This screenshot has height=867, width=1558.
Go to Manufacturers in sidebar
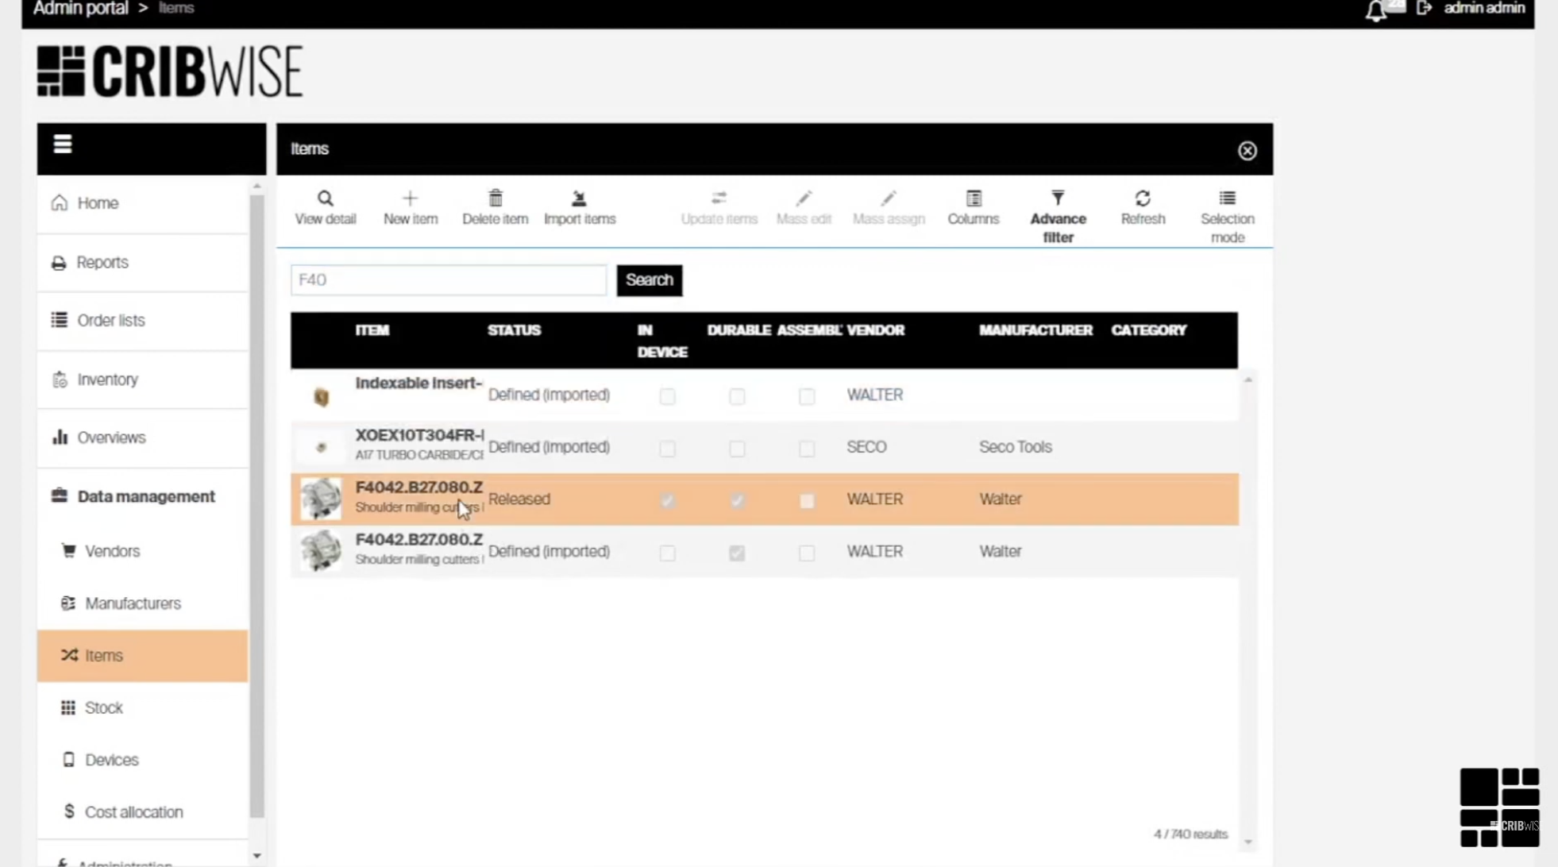point(133,603)
